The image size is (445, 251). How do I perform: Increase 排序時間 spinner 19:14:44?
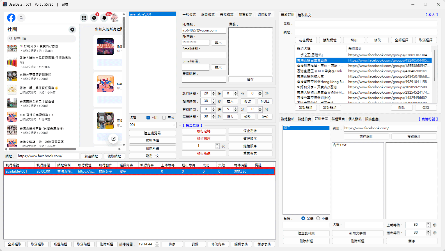click(x=157, y=243)
